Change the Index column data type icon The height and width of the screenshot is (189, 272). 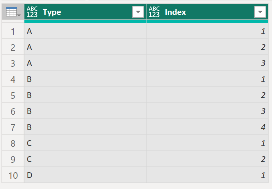click(154, 12)
